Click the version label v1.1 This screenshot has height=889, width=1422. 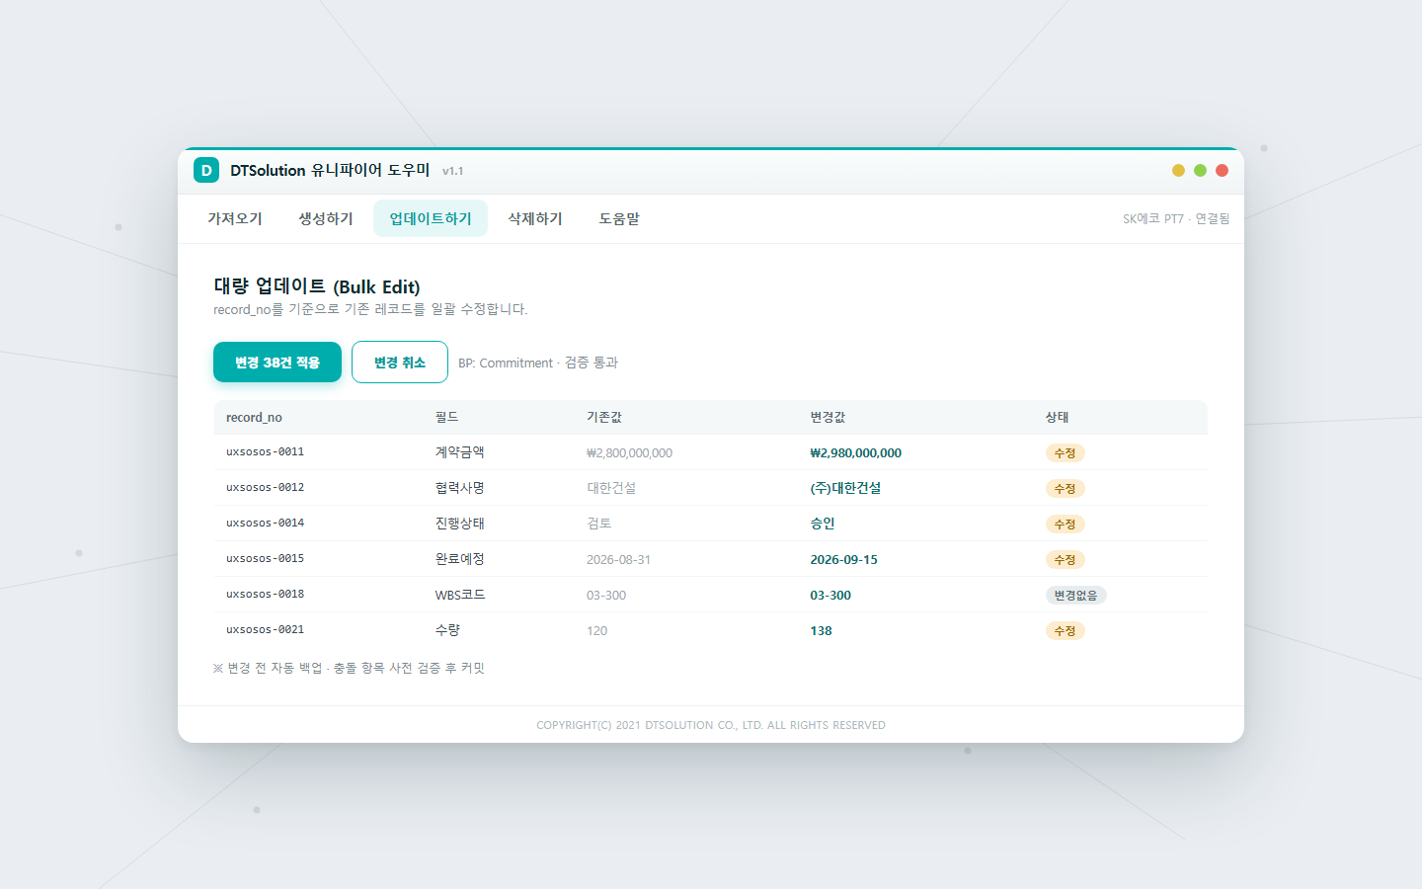pos(452,171)
